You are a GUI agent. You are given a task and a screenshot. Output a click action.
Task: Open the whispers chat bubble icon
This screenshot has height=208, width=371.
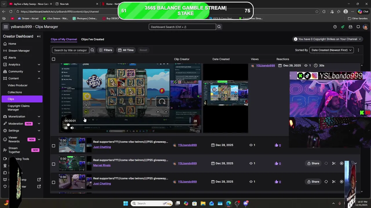(x=358, y=27)
